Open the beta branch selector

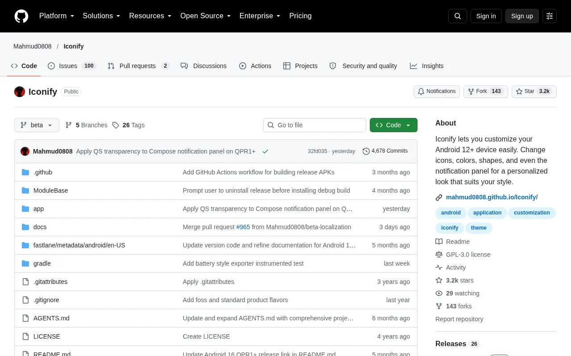37,125
